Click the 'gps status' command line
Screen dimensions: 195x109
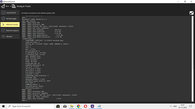(29, 21)
